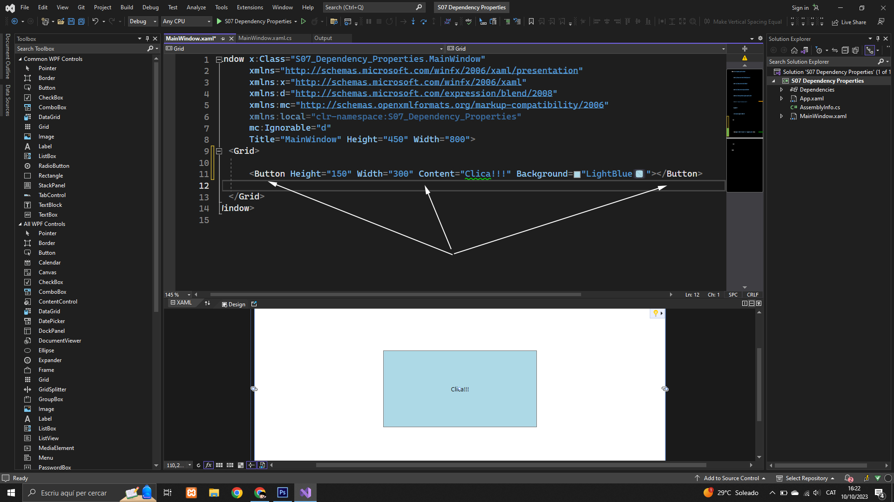Collapse the Common WPF Controls group

pos(20,59)
